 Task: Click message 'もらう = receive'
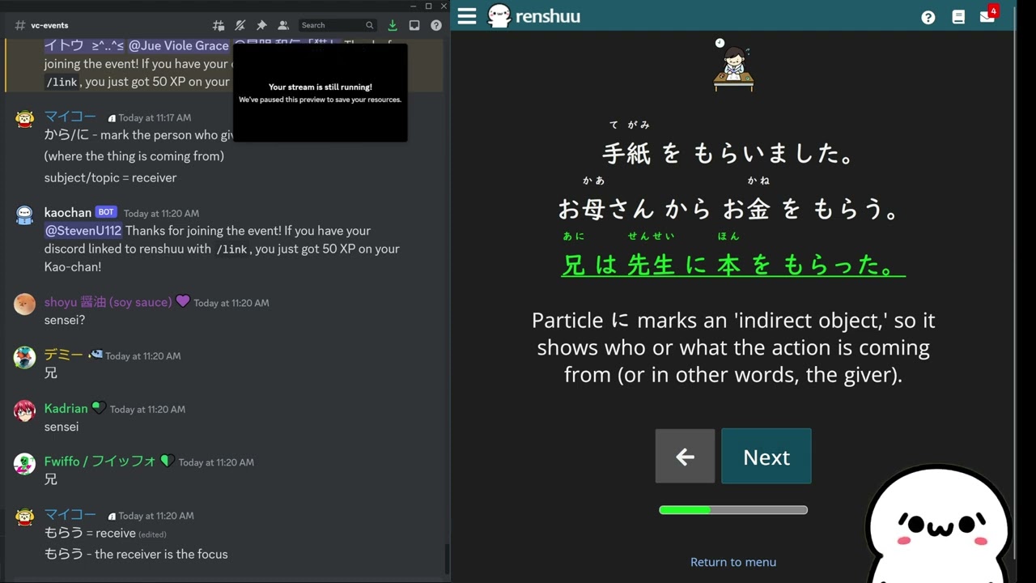pos(90,533)
